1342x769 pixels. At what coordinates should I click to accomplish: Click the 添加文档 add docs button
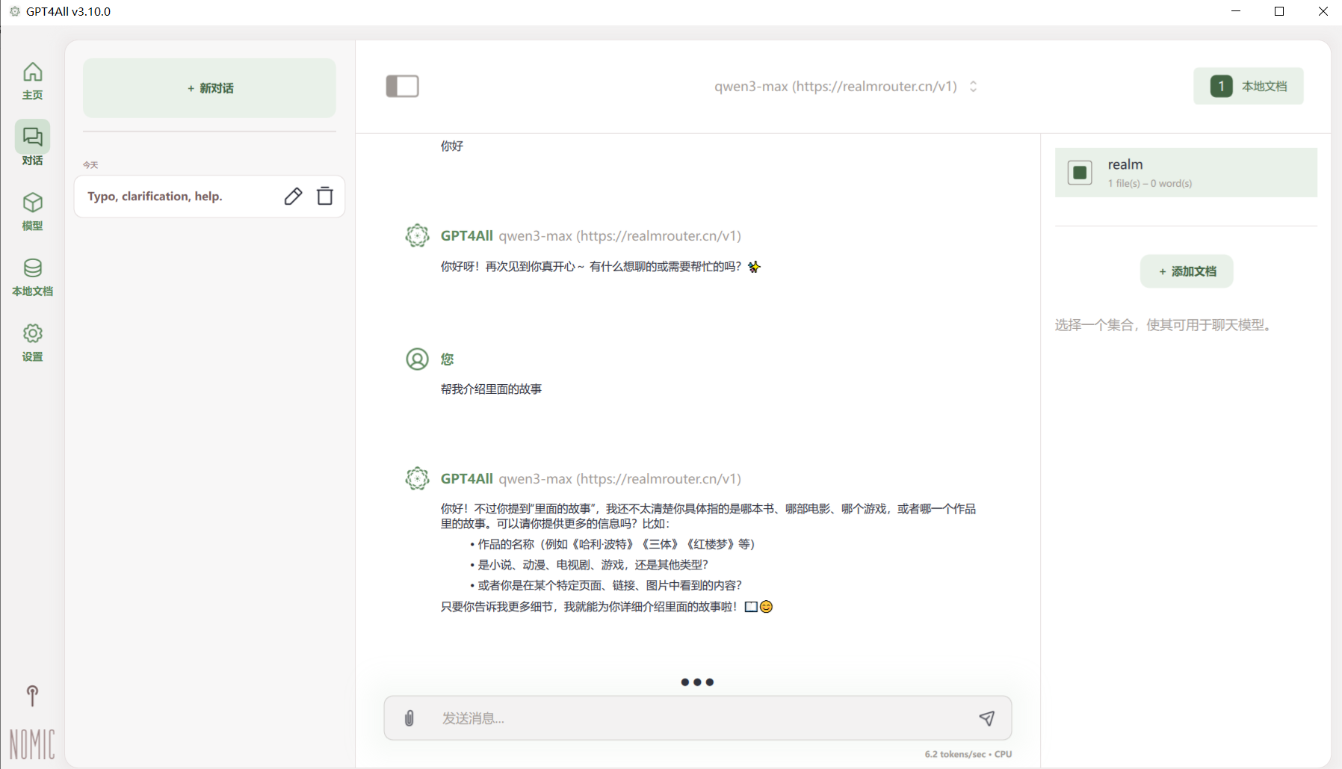(x=1187, y=271)
